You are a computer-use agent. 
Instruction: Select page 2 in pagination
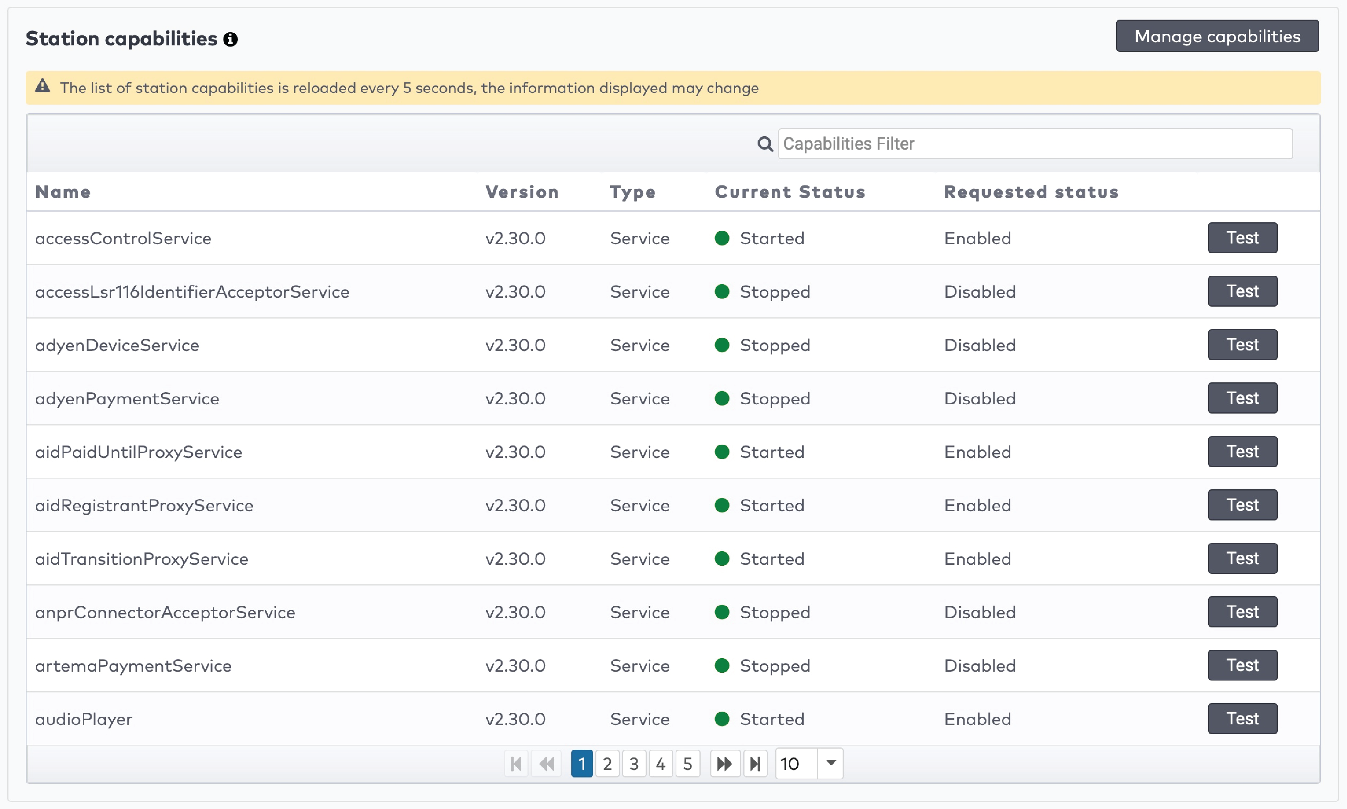[608, 763]
